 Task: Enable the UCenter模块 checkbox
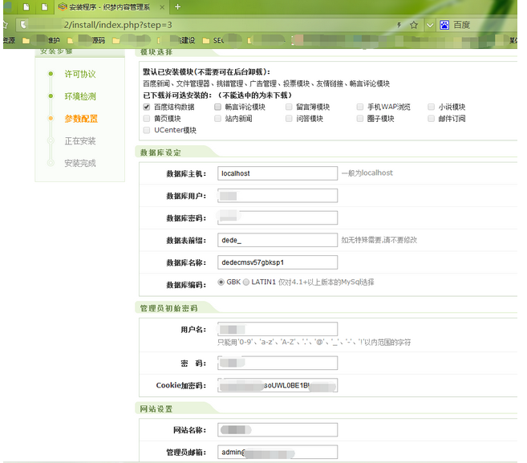click(147, 130)
